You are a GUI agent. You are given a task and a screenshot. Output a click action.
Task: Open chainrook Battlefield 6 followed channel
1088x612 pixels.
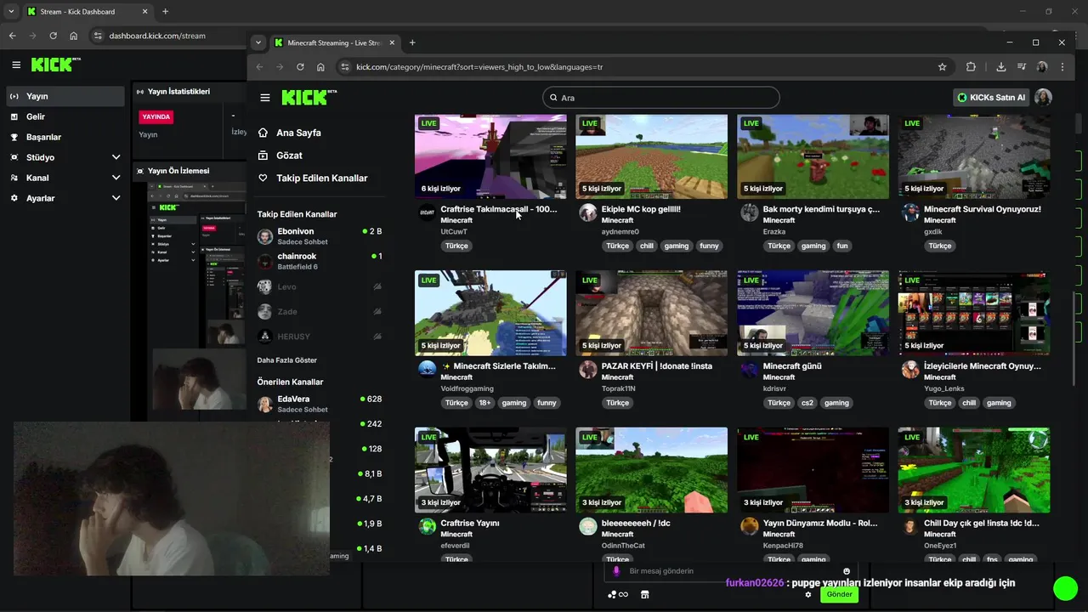pos(320,261)
